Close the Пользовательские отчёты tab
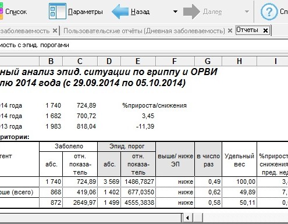Screen dimensions: 288x224 point(230,31)
